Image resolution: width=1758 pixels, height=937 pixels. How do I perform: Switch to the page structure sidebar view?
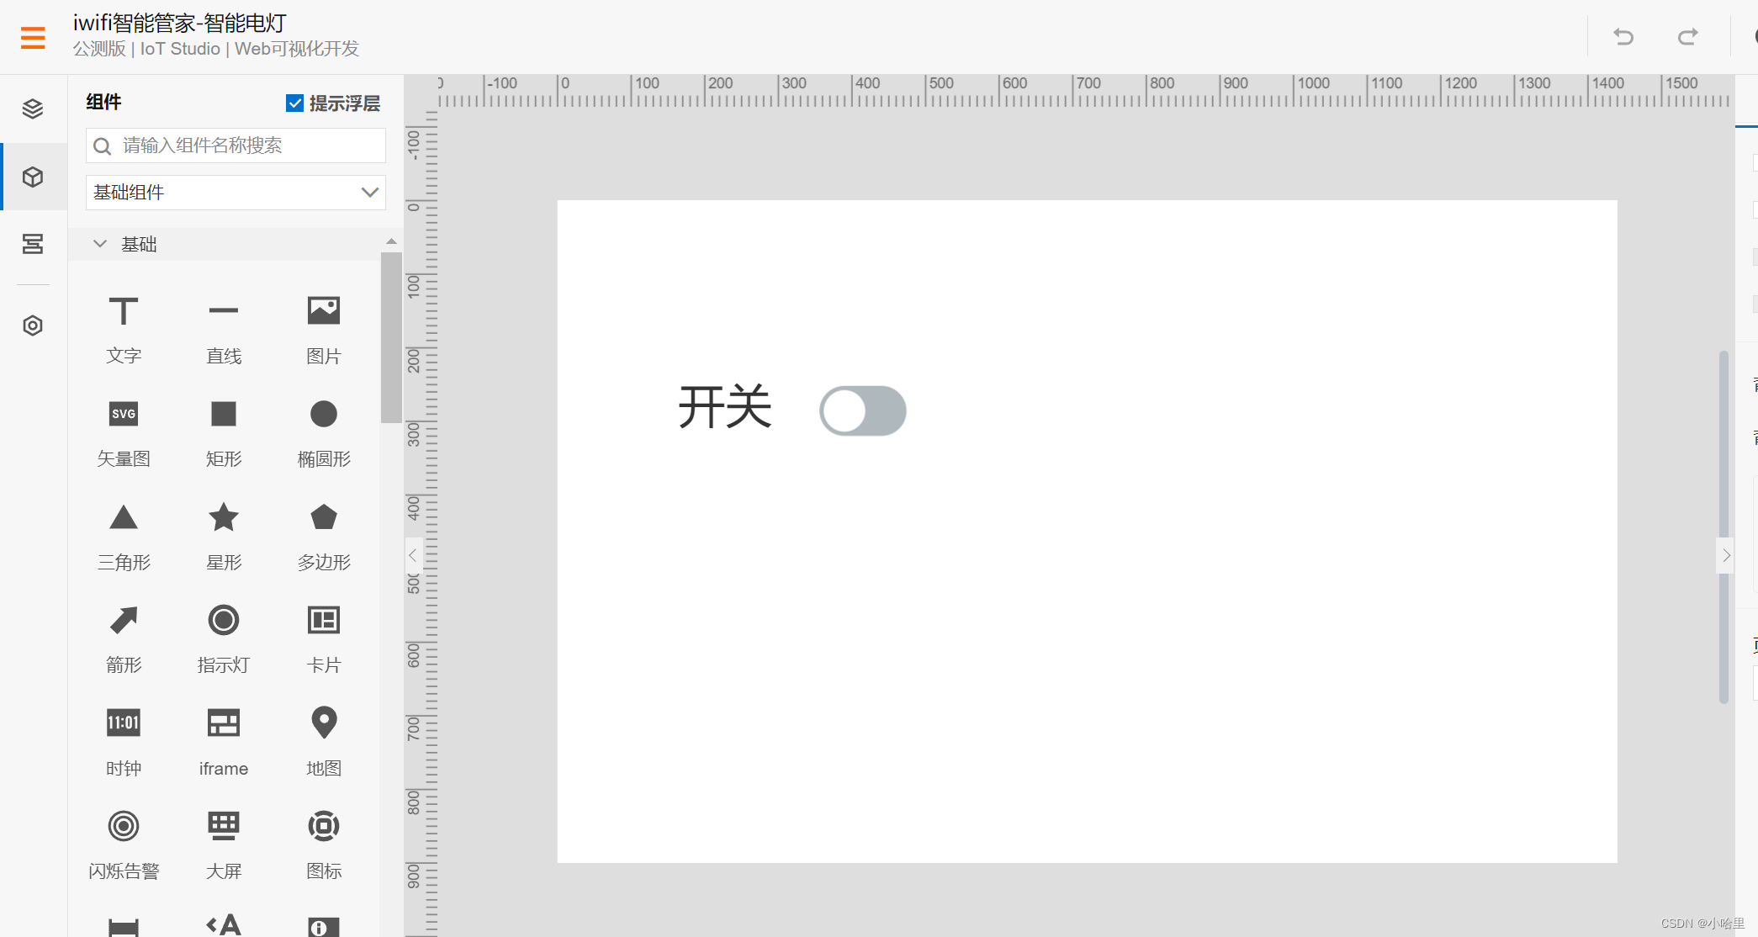[33, 244]
